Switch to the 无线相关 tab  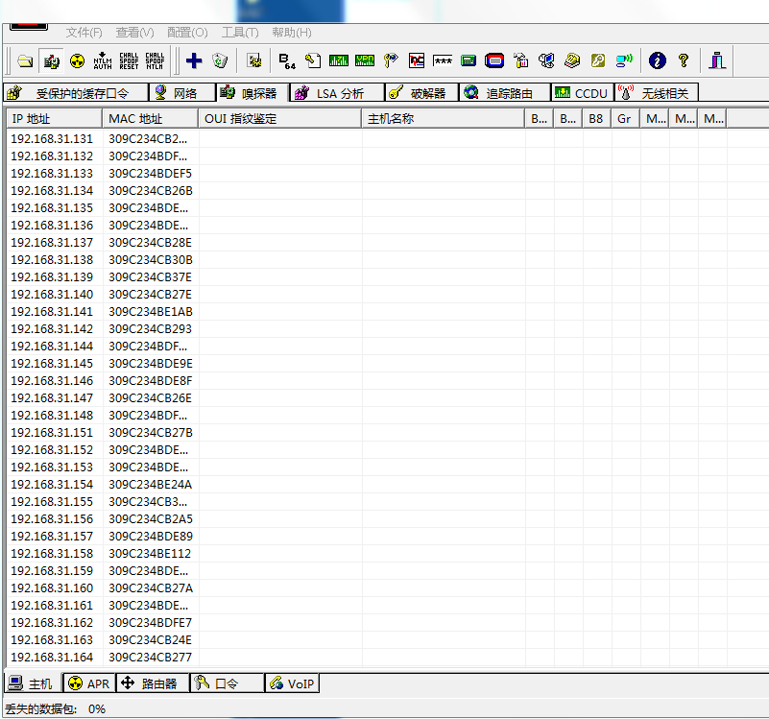(x=657, y=93)
